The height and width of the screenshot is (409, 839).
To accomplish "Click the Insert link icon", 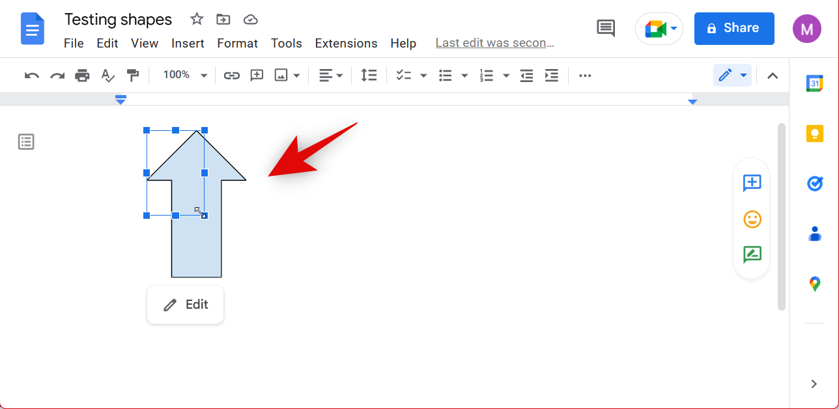I will [232, 76].
